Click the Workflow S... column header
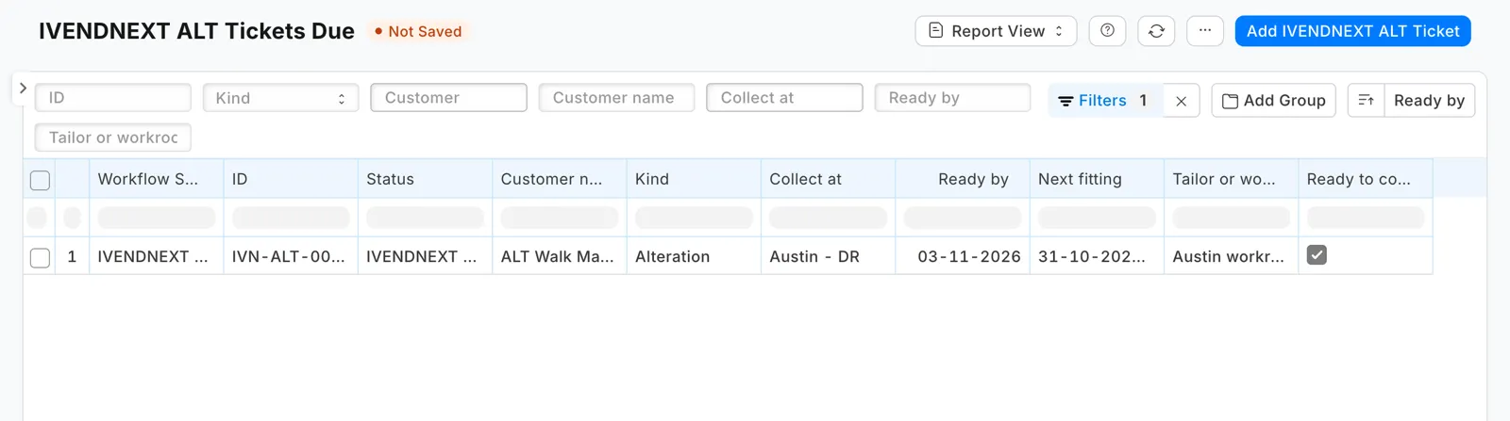 coord(157,179)
